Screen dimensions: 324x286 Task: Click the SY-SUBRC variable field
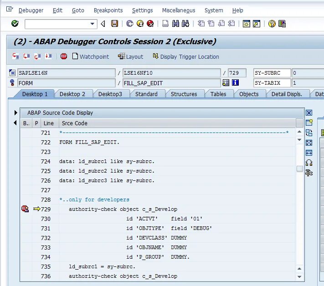[272, 73]
